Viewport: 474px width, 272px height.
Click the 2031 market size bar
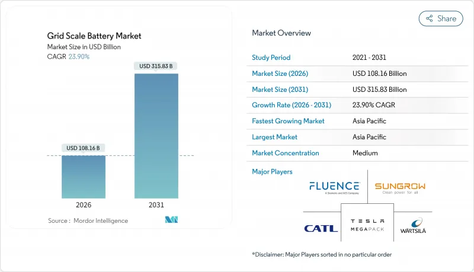(156, 136)
